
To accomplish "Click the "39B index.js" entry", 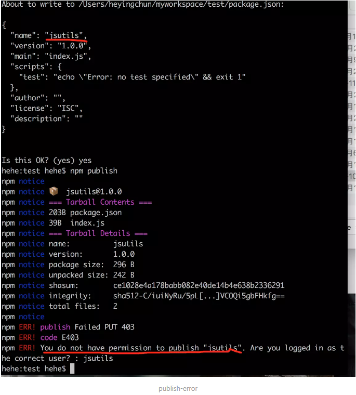I will [x=76, y=222].
